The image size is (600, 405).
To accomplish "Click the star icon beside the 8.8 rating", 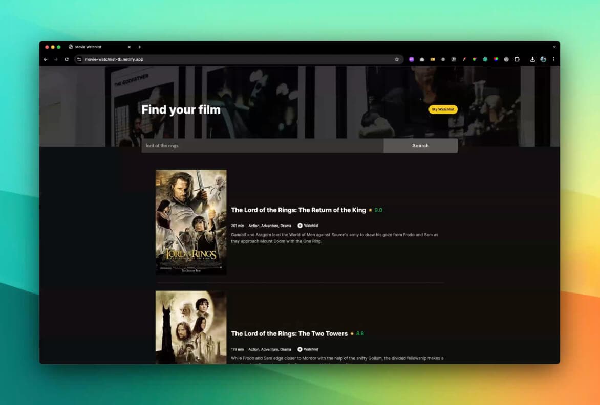I will pyautogui.click(x=352, y=333).
